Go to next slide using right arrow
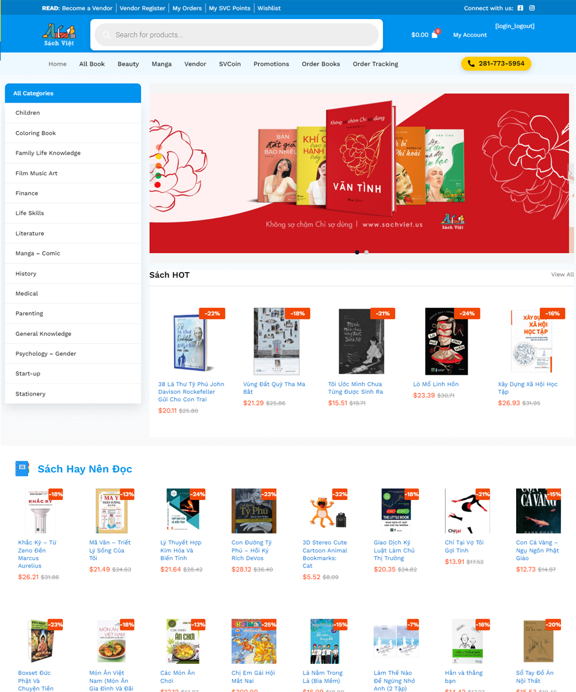This screenshot has width=576, height=692. click(x=570, y=173)
